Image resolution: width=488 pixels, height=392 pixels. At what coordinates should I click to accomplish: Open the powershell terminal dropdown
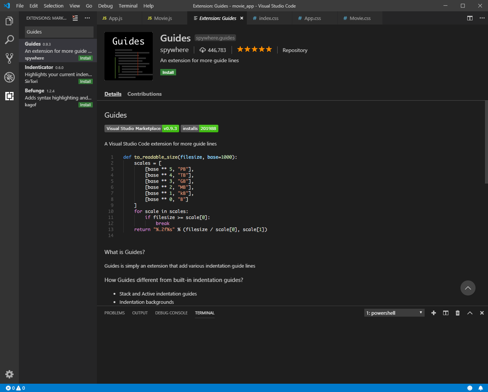point(394,313)
